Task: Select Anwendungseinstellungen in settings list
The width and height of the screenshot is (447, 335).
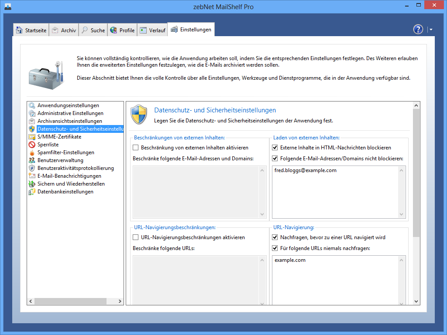Action: click(x=68, y=105)
